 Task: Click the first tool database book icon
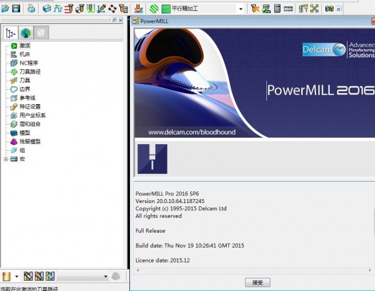pyautogui.click(x=28, y=276)
